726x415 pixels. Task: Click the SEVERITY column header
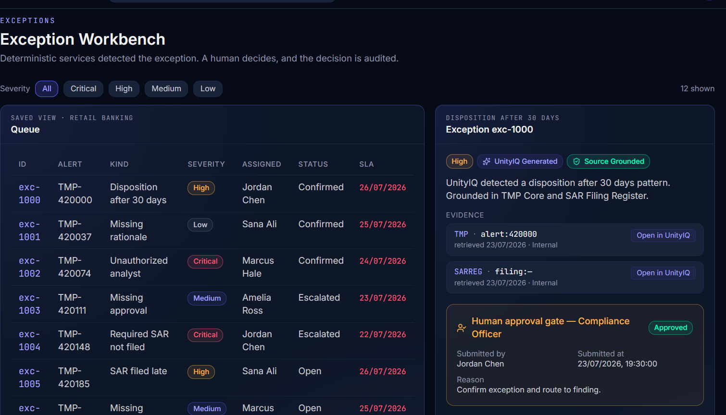click(x=206, y=164)
